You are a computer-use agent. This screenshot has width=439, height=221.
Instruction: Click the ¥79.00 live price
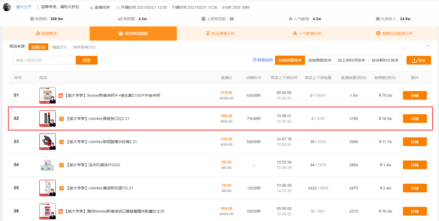pyautogui.click(x=226, y=93)
